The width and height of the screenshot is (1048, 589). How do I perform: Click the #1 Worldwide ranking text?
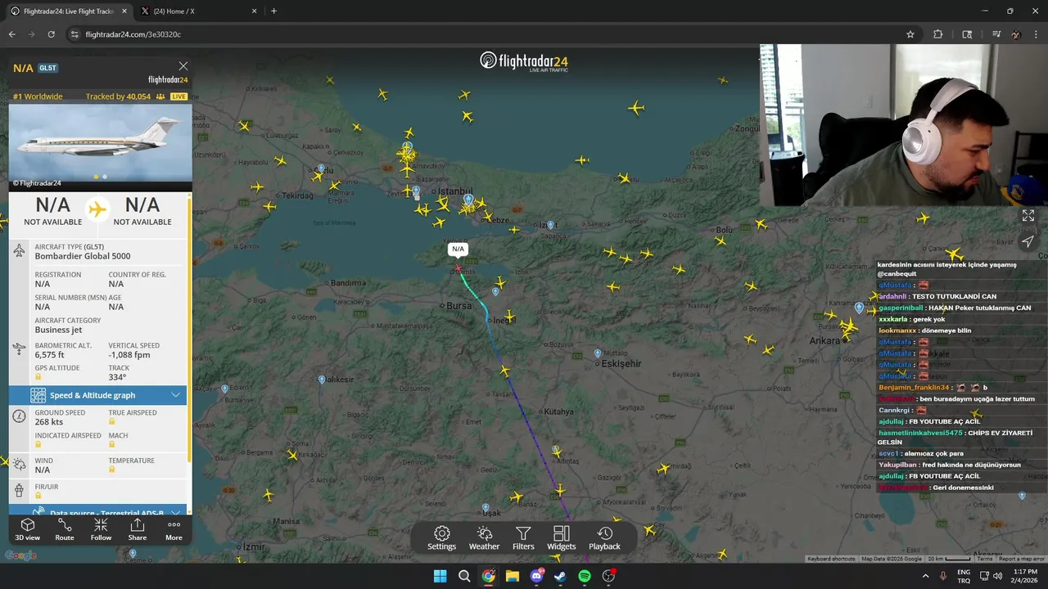click(38, 97)
